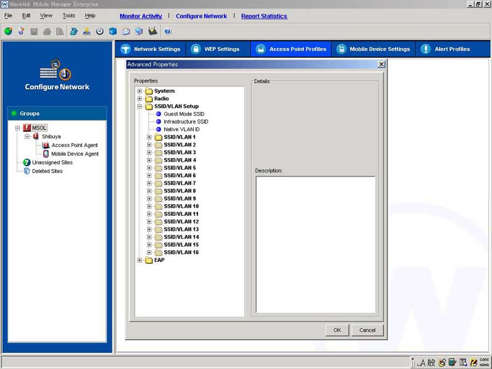
Task: Expand the SSID/VLAN 3 node
Action: [149, 153]
